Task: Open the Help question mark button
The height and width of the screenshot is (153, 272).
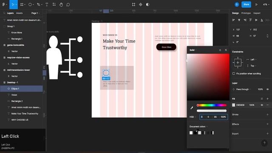Action: point(264,143)
